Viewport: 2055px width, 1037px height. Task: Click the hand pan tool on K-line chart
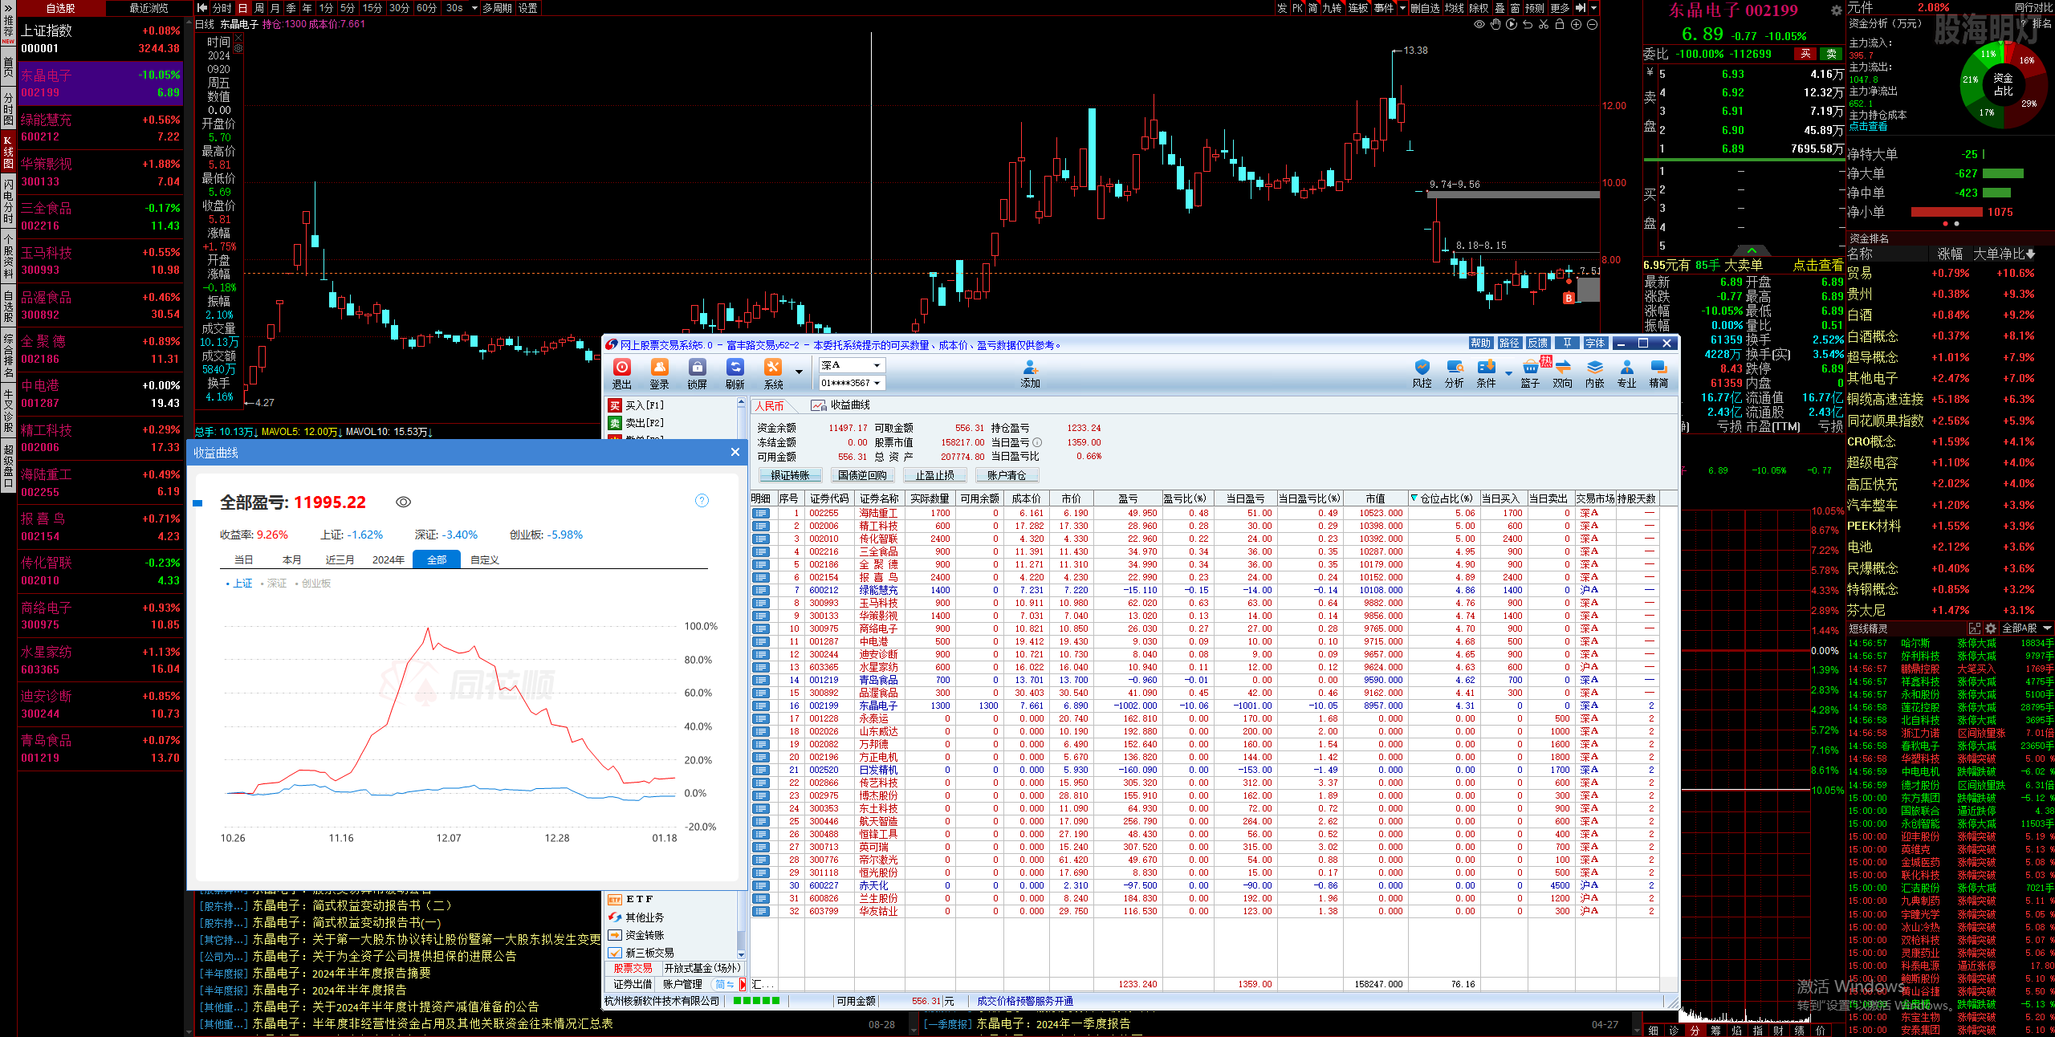click(x=1495, y=24)
